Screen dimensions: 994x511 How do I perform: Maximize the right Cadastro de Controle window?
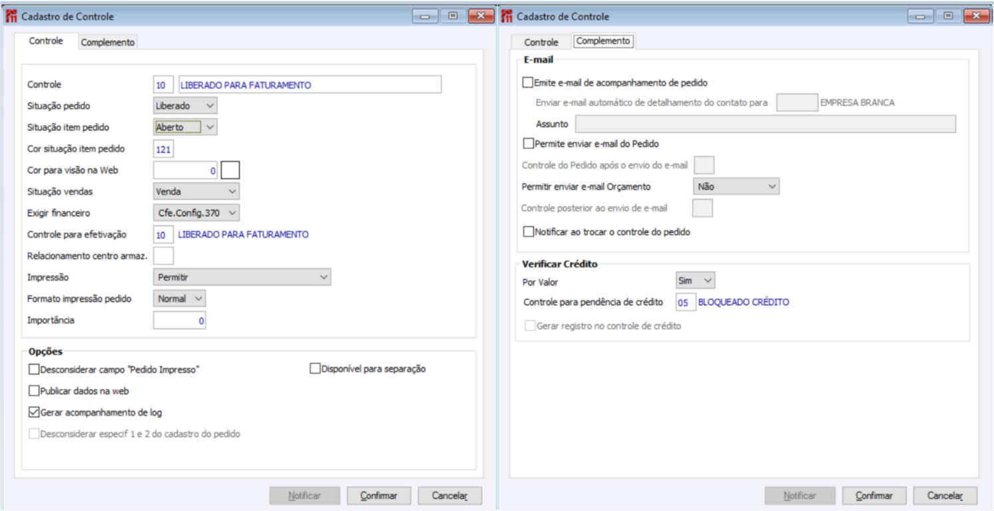(949, 16)
